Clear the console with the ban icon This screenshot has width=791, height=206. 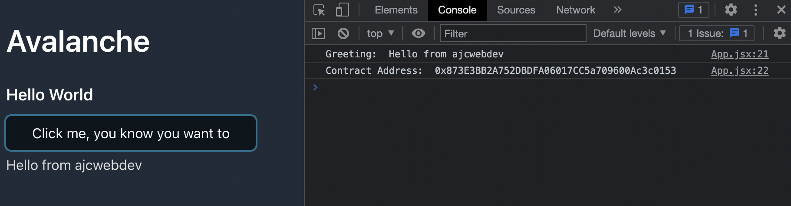343,33
